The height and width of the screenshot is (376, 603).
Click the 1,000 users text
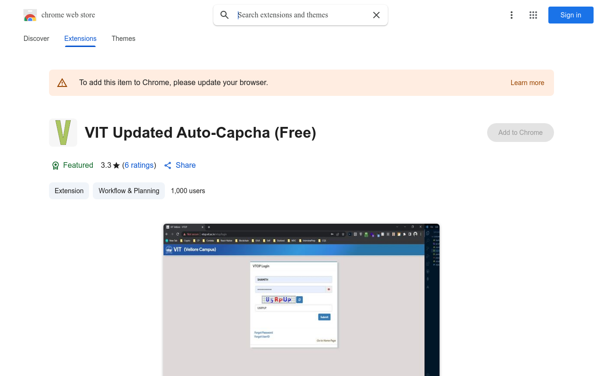click(188, 191)
